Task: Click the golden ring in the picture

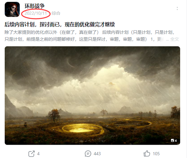Action: point(83,129)
